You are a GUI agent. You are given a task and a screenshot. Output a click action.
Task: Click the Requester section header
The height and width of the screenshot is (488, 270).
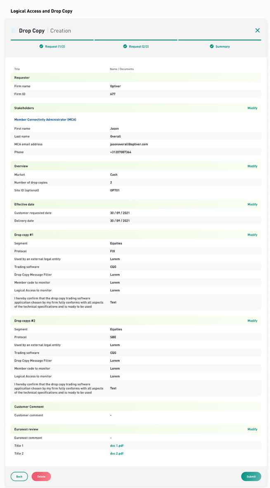pos(136,78)
